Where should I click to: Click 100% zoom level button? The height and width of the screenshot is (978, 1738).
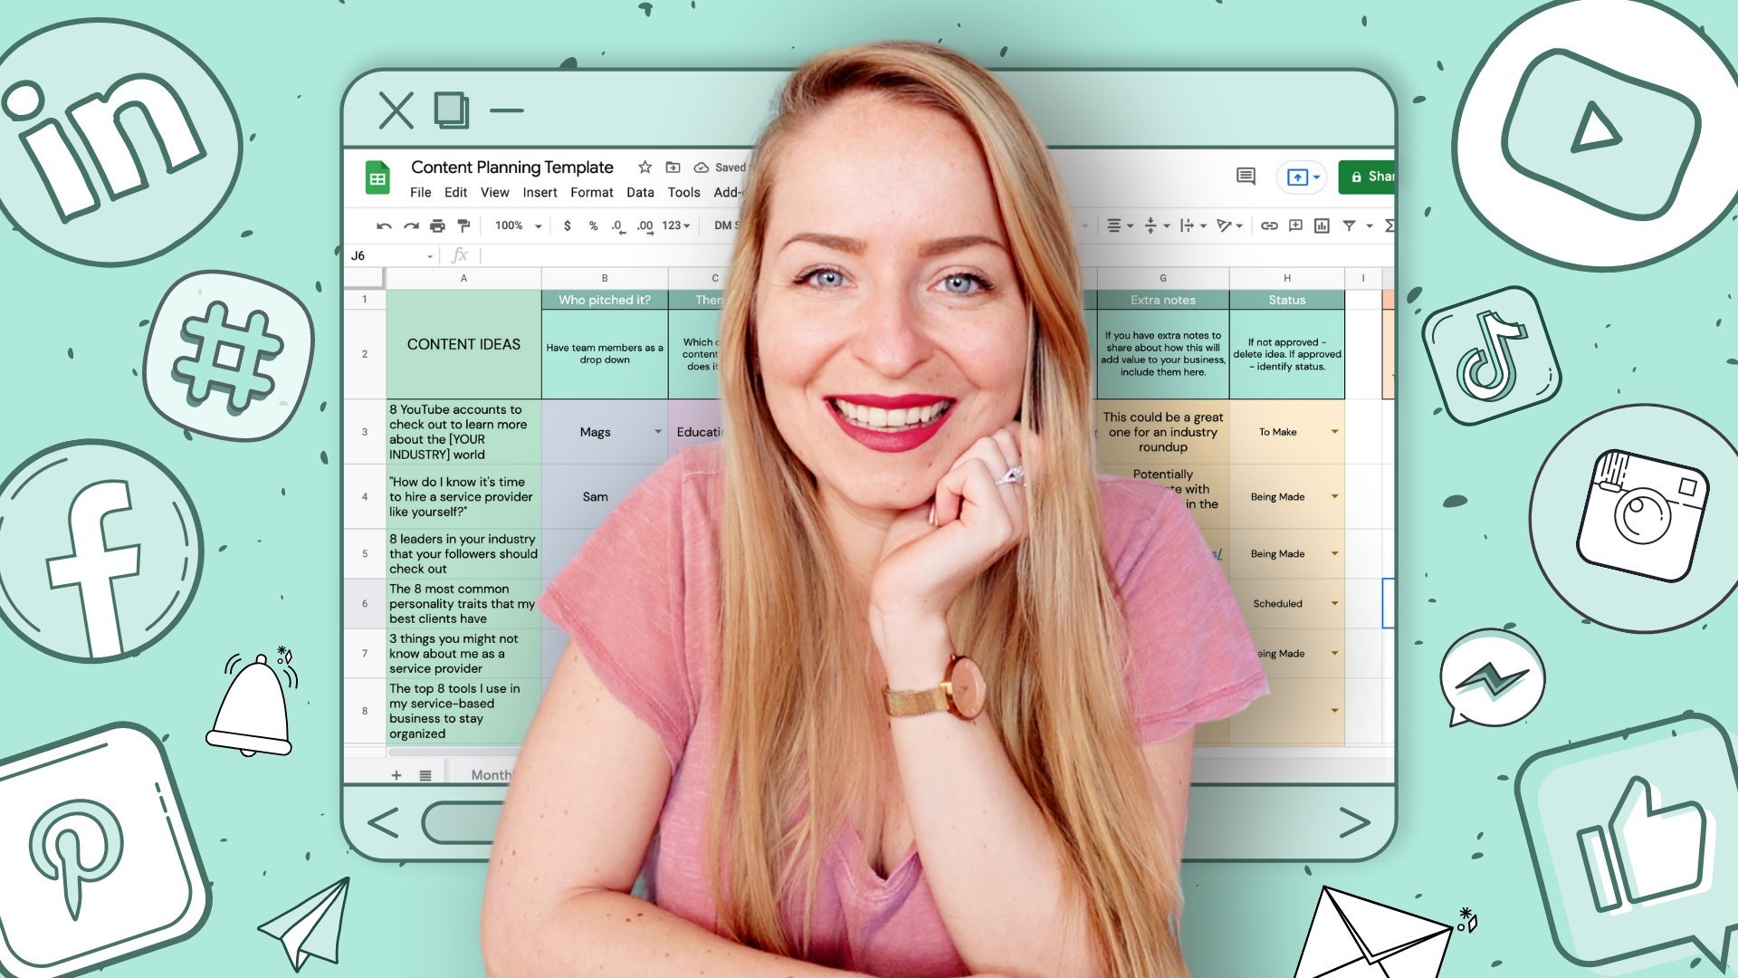[514, 225]
